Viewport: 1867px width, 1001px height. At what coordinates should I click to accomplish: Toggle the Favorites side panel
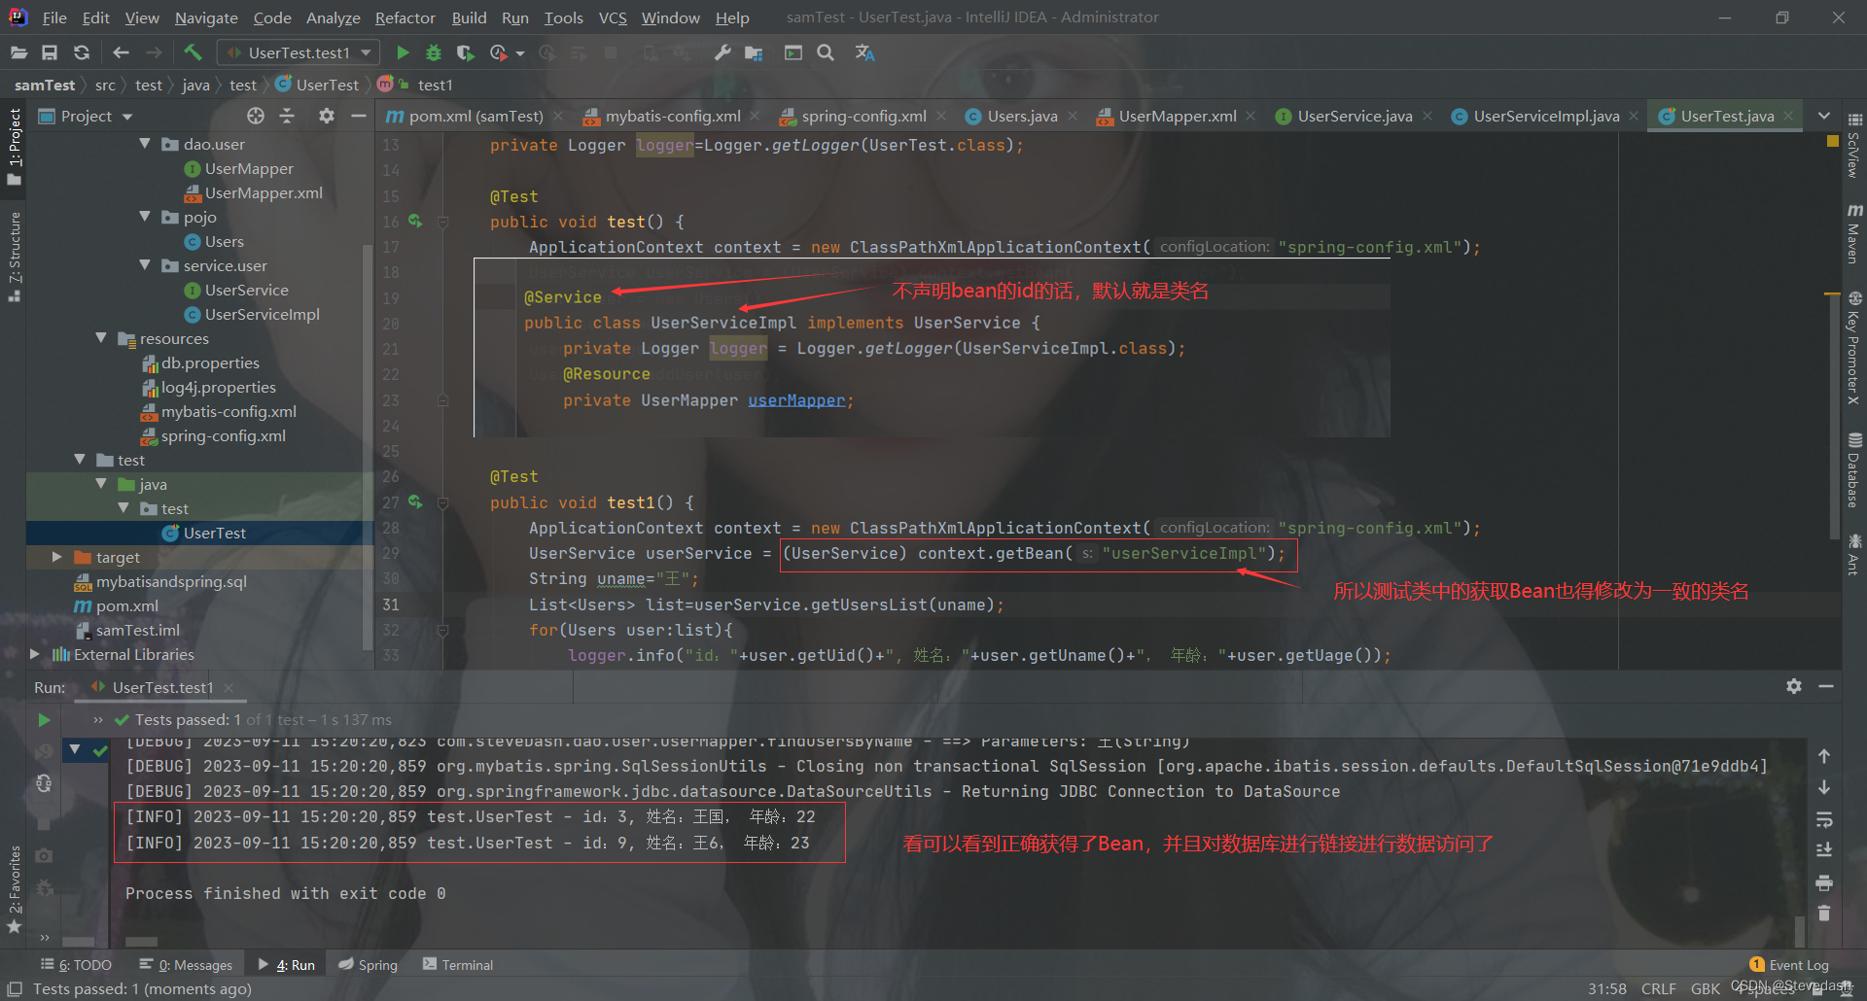click(x=14, y=889)
